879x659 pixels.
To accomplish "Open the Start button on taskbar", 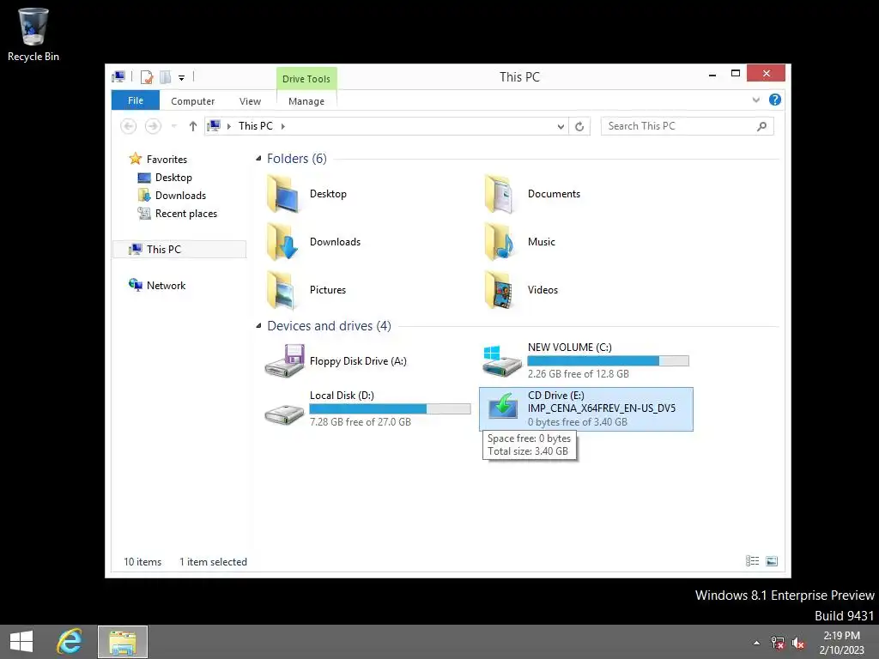I will (x=21, y=642).
